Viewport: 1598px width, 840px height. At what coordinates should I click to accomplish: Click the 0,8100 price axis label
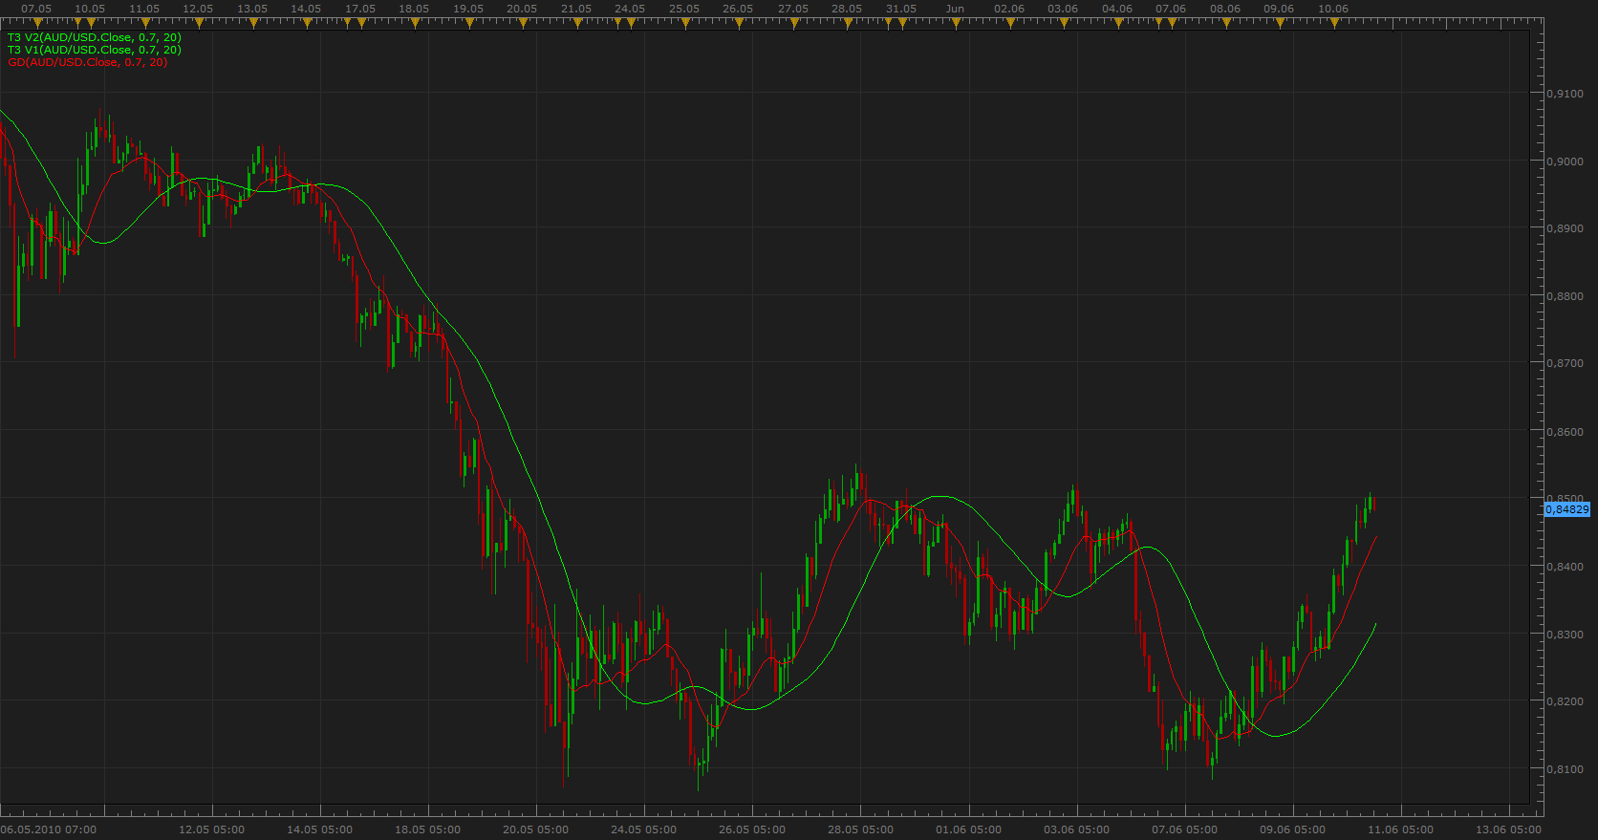click(1566, 769)
